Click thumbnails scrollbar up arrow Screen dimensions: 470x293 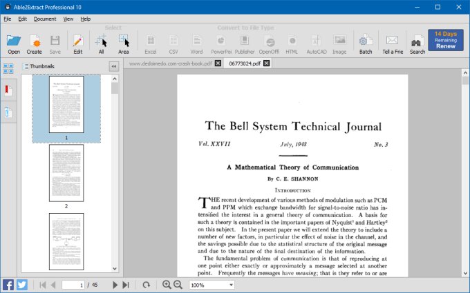pyautogui.click(x=115, y=79)
